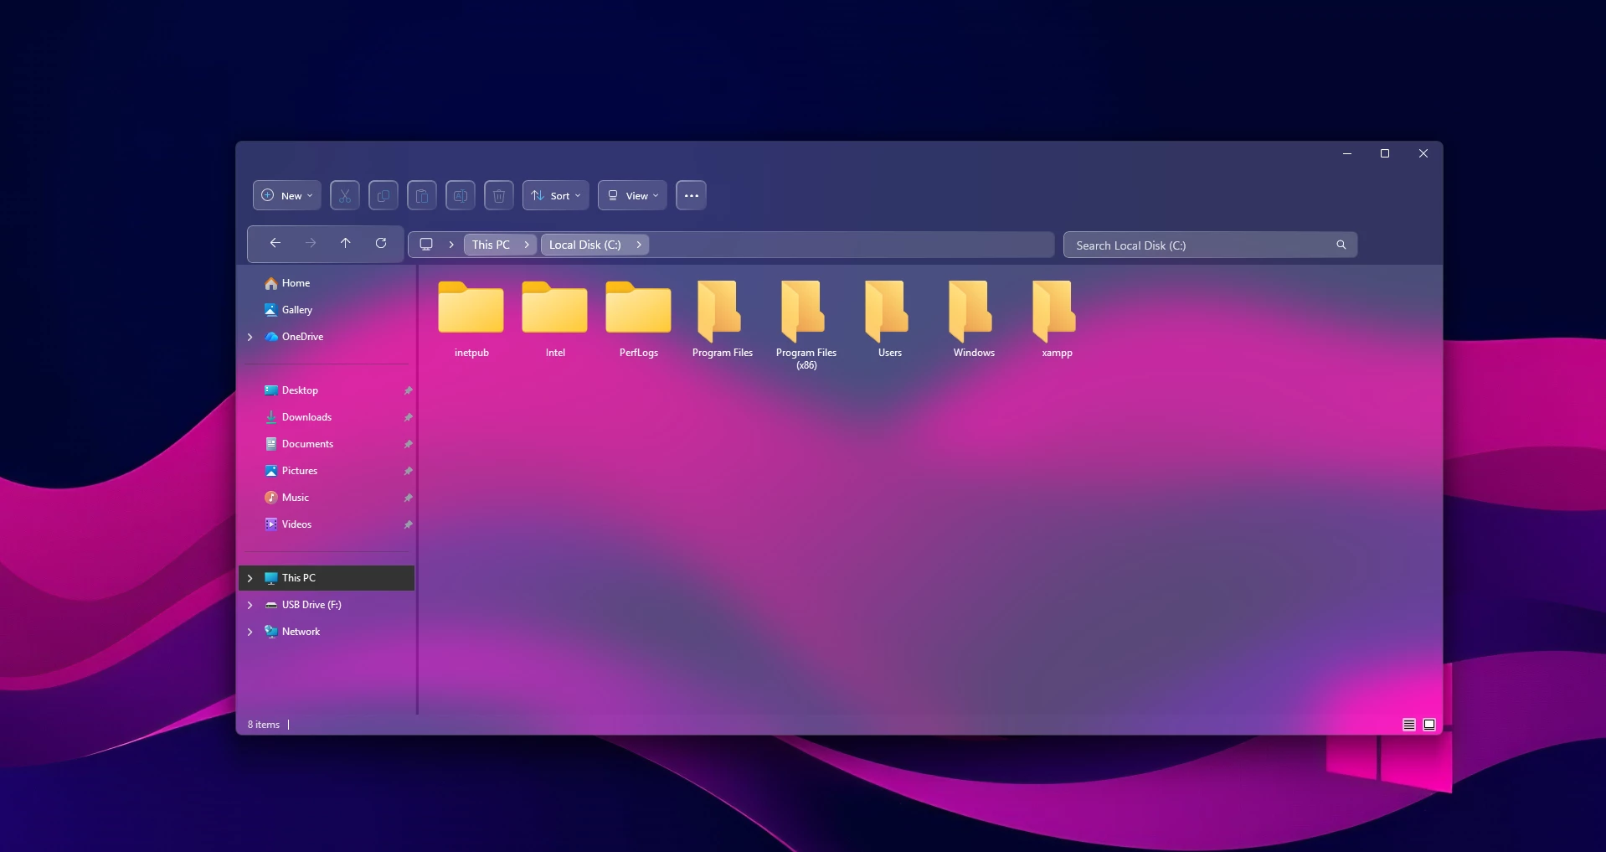
Task: Click chevron after This PC breadcrumb
Action: [527, 245]
